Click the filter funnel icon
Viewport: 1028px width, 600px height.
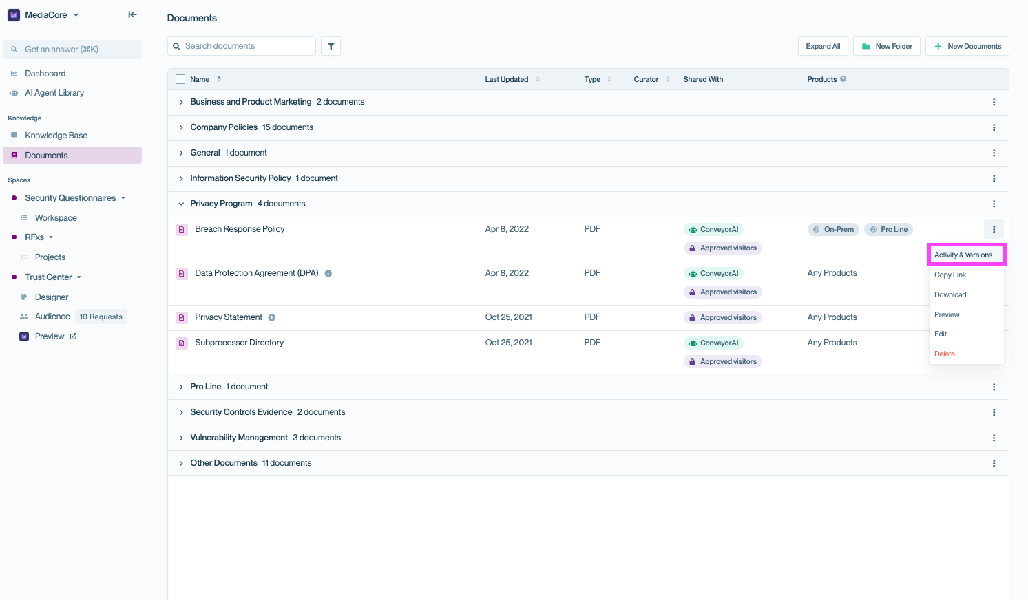pyautogui.click(x=331, y=46)
